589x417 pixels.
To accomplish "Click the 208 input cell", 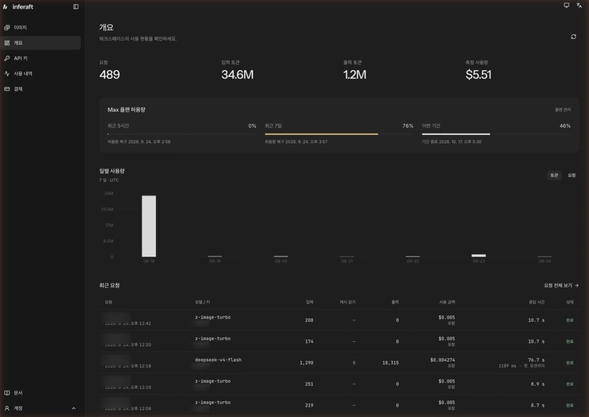I will point(309,320).
